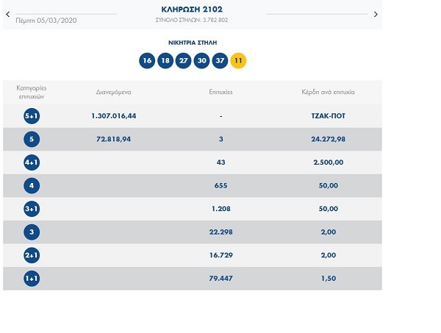Click the Επιτυχίες column header
Viewport: 441px width, 333px height.
click(220, 93)
